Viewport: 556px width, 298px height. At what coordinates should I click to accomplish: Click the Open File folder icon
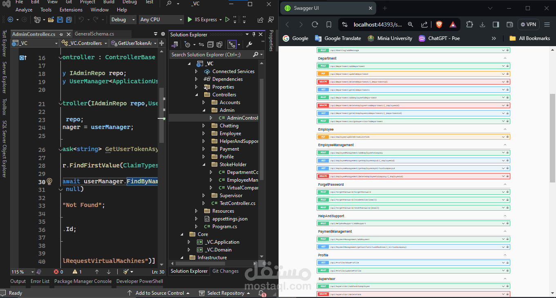51,20
